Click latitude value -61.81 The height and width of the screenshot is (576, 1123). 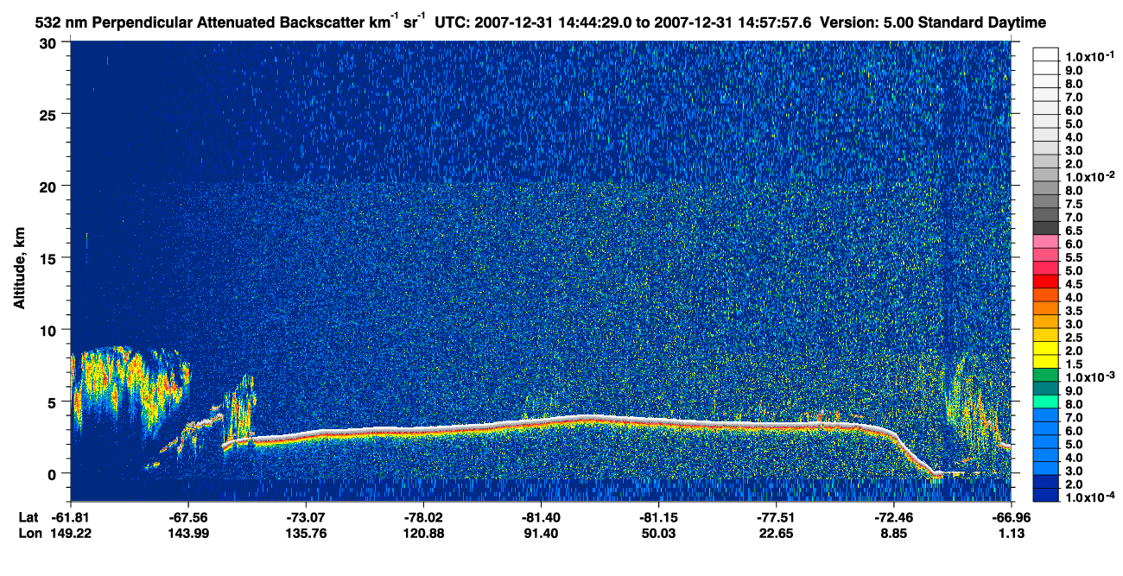[x=71, y=517]
